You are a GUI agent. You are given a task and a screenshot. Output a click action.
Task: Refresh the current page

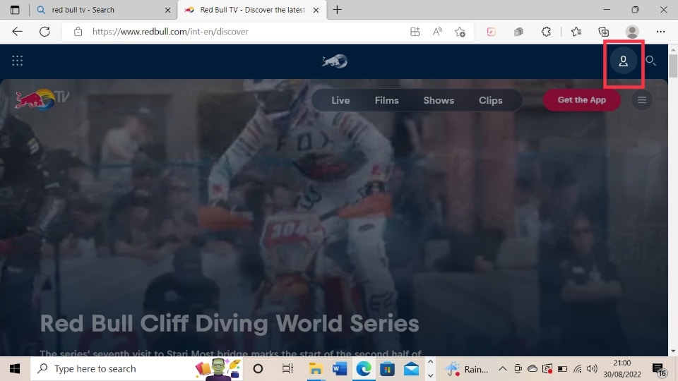[44, 32]
